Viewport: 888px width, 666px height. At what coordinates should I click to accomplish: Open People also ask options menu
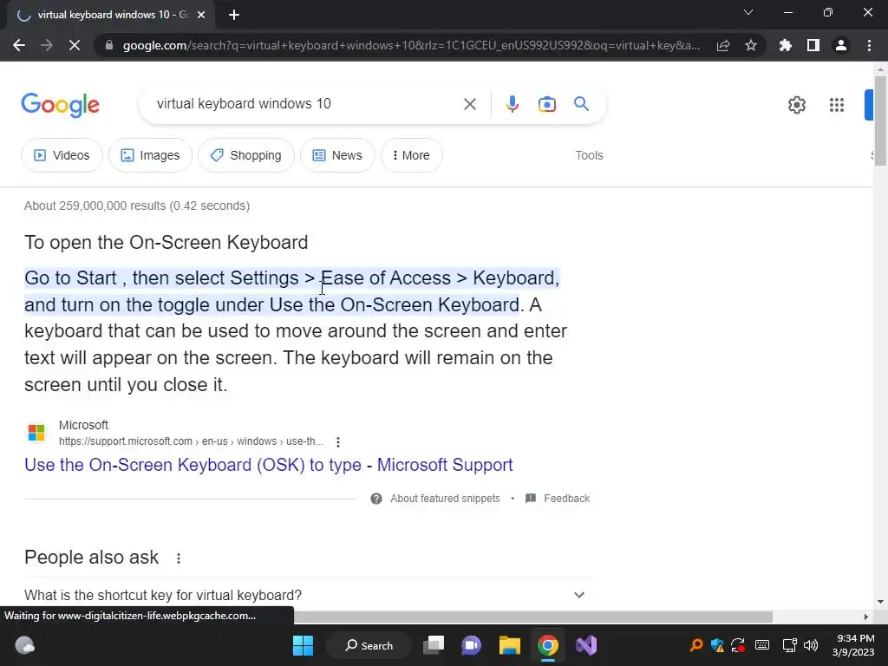[x=179, y=558]
